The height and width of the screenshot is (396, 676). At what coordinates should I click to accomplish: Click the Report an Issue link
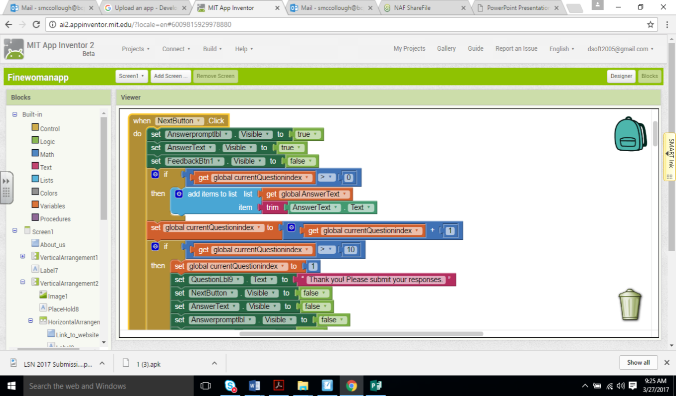[516, 48]
